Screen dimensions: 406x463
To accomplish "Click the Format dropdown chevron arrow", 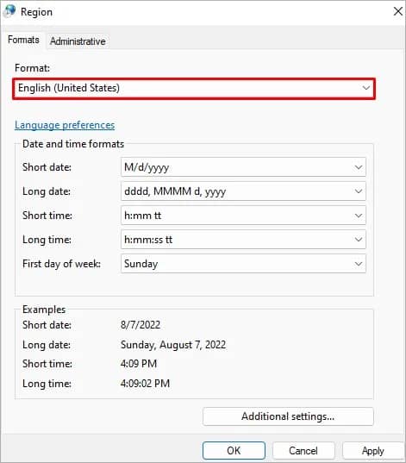I will coord(365,88).
